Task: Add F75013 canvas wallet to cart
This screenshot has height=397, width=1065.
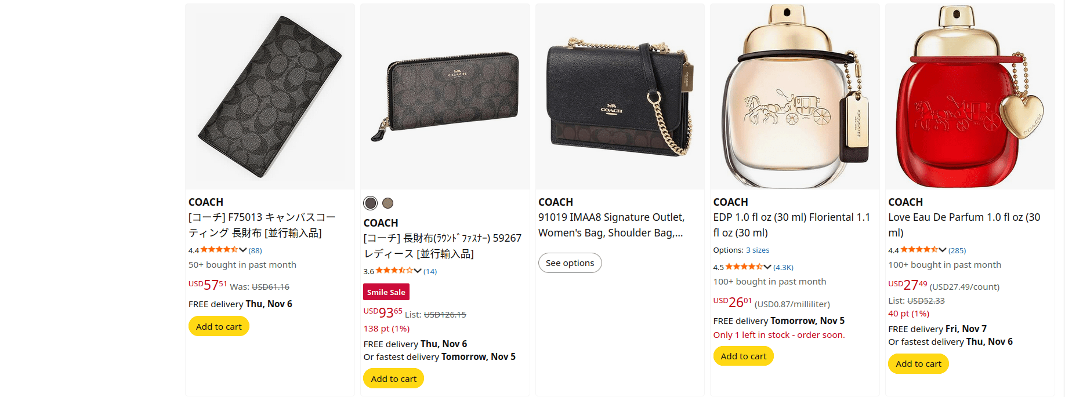Action: point(219,326)
